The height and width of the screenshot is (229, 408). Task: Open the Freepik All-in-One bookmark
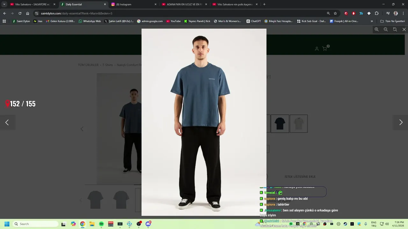coord(344,21)
